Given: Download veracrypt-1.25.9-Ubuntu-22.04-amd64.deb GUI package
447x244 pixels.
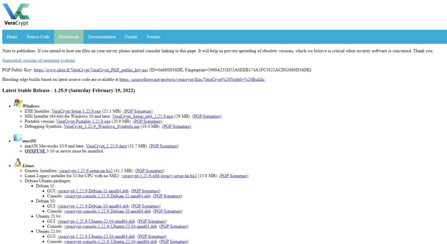Looking at the screenshot, I should 96,236.
